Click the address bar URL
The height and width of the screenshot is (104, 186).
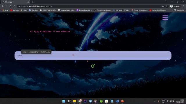coord(37,6)
